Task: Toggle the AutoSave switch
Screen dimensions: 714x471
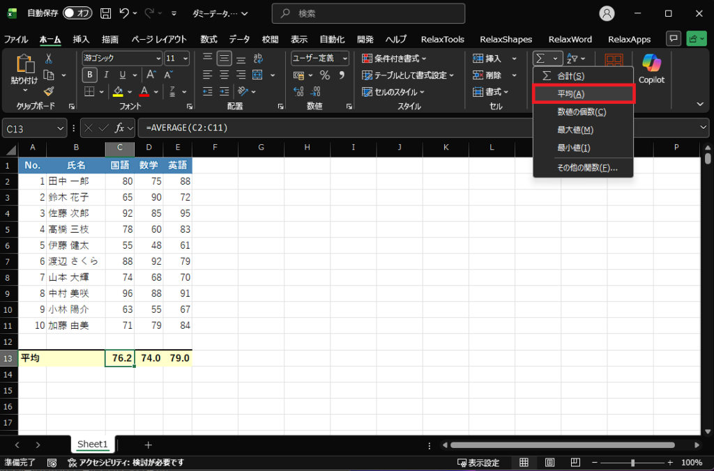Action: [x=77, y=13]
